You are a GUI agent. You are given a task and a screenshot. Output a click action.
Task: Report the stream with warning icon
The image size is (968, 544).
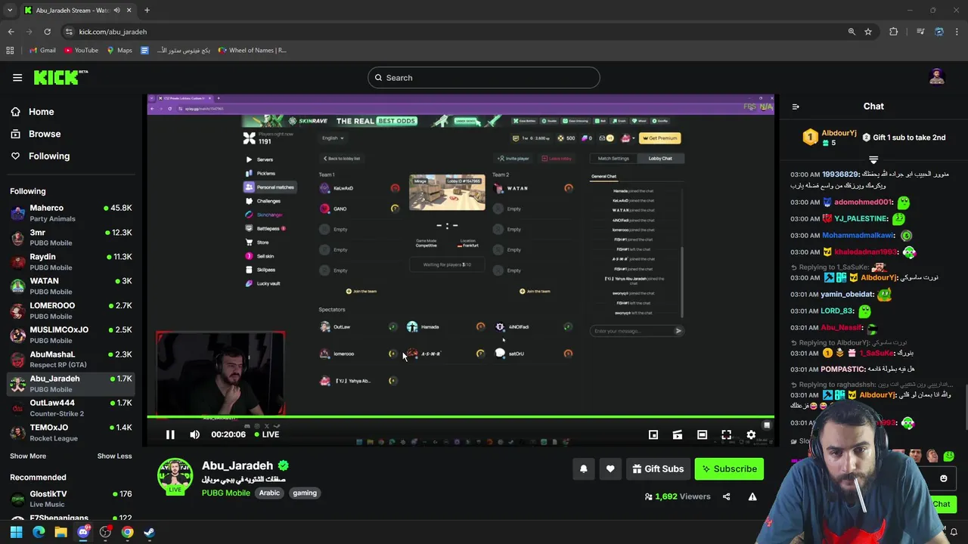752,496
